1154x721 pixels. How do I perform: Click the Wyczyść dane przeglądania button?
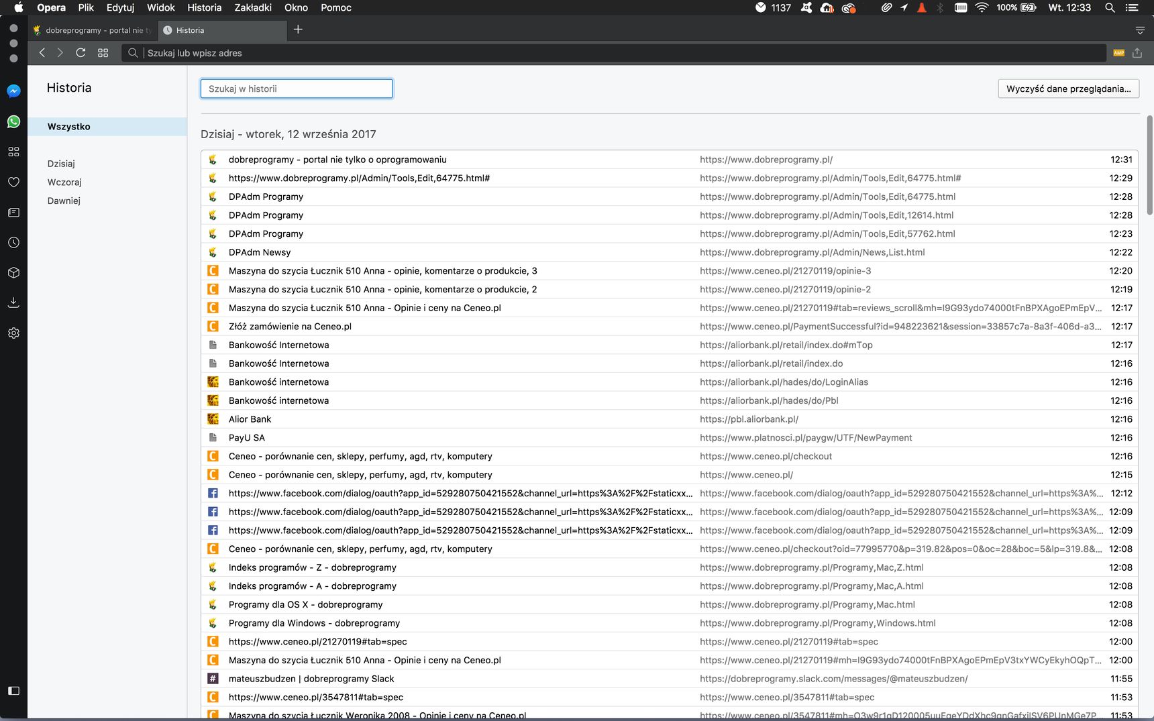(x=1068, y=89)
